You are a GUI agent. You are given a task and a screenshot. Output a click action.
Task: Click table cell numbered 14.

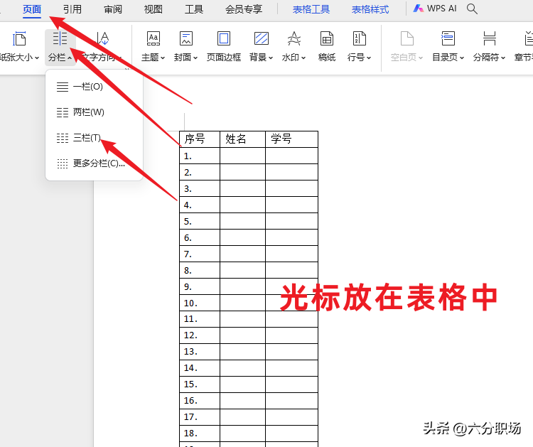click(200, 368)
